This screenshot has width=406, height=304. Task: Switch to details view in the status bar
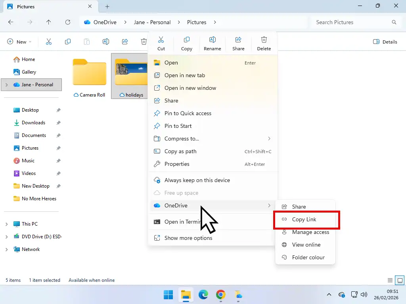tap(390, 280)
